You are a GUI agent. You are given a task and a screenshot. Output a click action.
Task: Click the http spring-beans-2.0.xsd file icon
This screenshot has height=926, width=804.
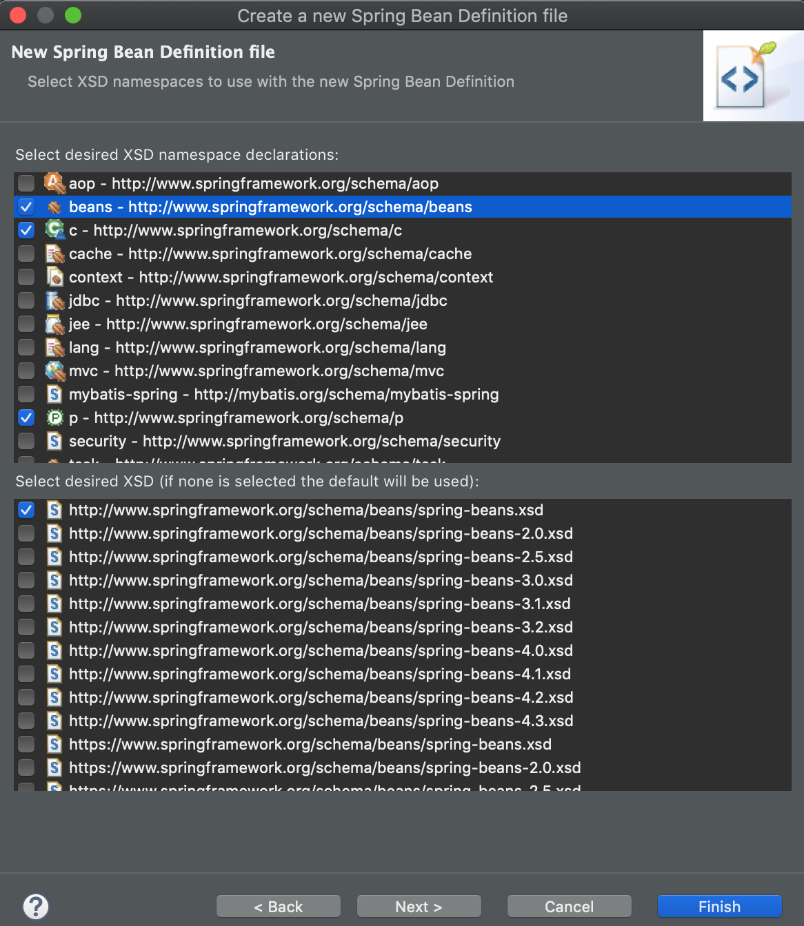click(x=54, y=533)
